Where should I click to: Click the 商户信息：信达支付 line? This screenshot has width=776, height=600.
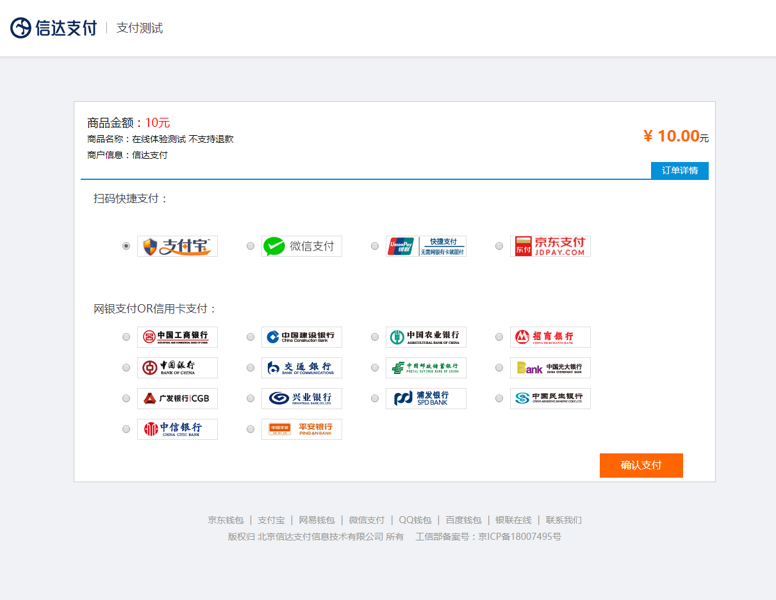coord(128,155)
